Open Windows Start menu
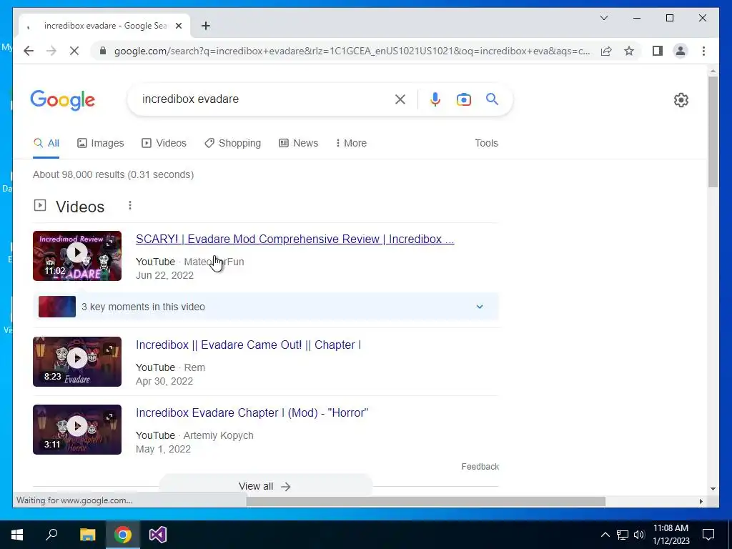732x549 pixels. [x=17, y=535]
